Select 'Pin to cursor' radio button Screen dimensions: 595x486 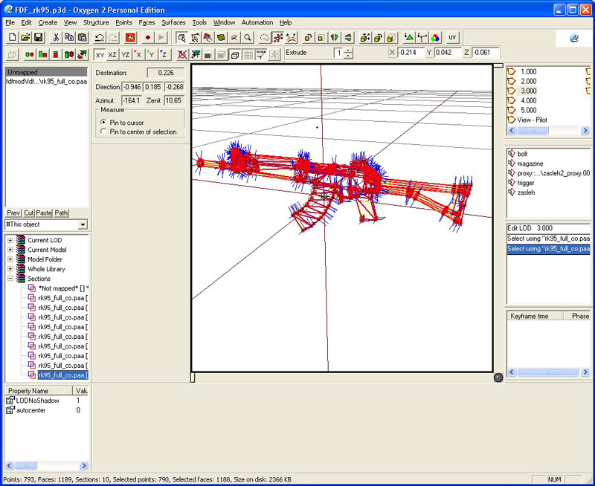103,122
